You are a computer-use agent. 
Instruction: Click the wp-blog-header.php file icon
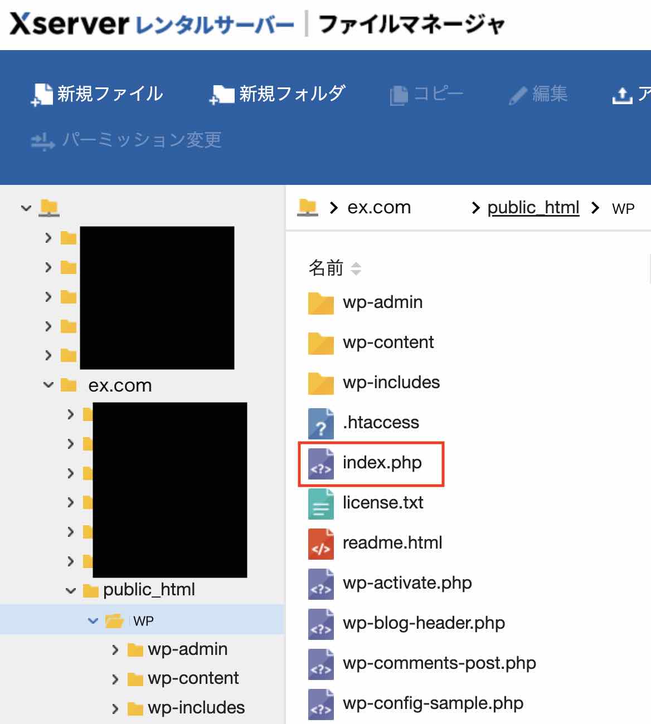[x=321, y=624]
